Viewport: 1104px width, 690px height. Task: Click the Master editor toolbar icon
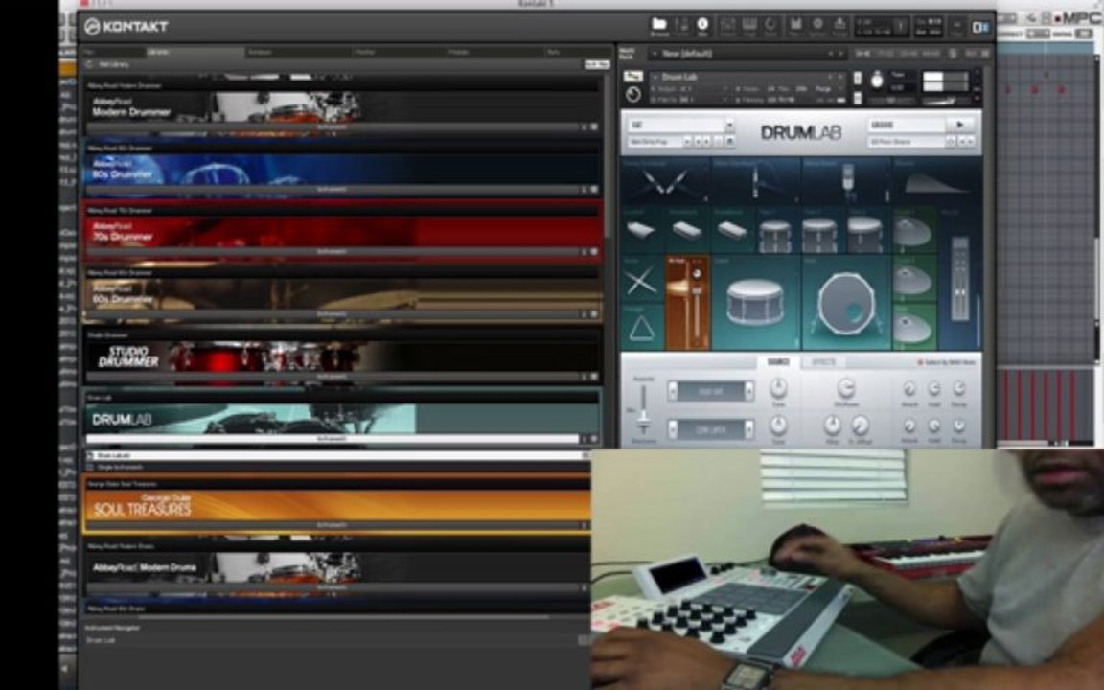tap(680, 27)
